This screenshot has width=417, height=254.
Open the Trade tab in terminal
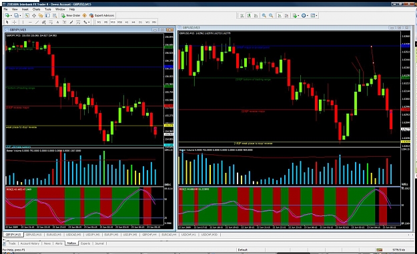pos(12,243)
